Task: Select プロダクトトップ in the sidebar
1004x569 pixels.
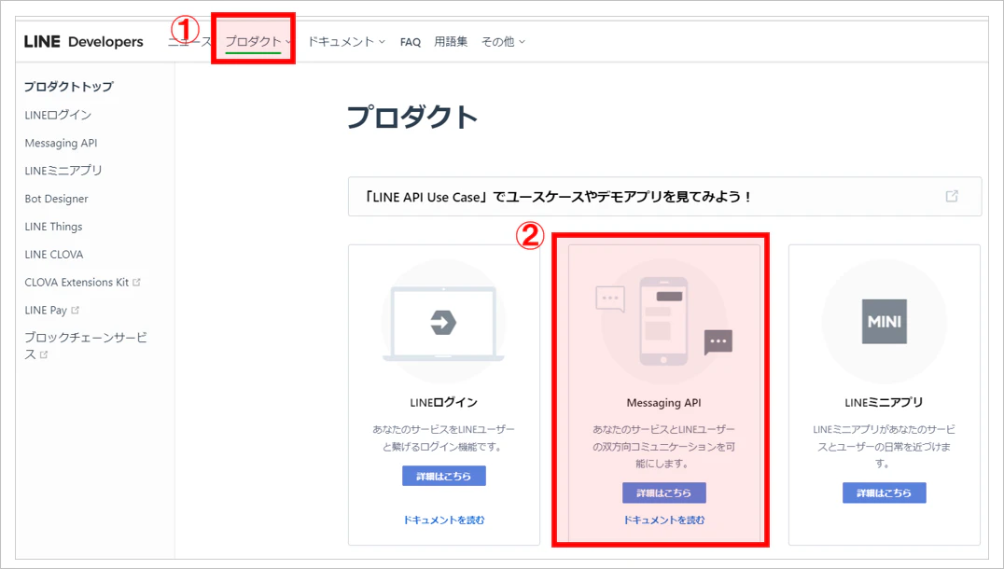Action: tap(69, 87)
